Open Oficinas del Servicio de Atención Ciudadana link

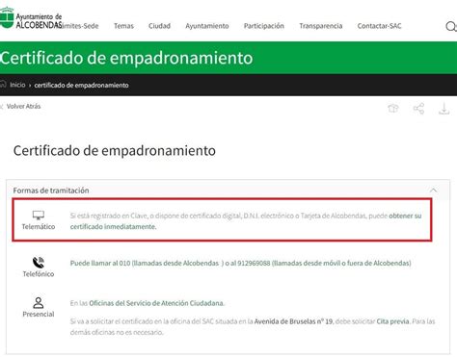(156, 303)
